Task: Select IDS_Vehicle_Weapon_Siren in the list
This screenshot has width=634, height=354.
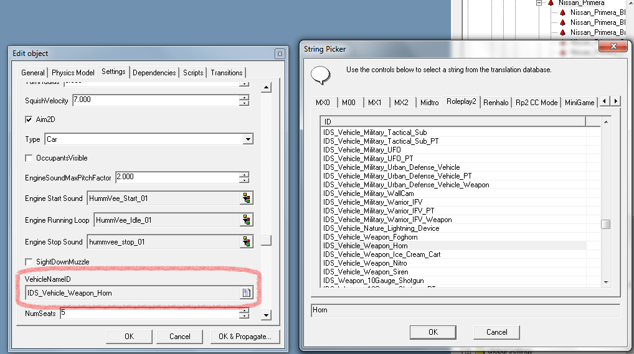Action: (x=366, y=272)
